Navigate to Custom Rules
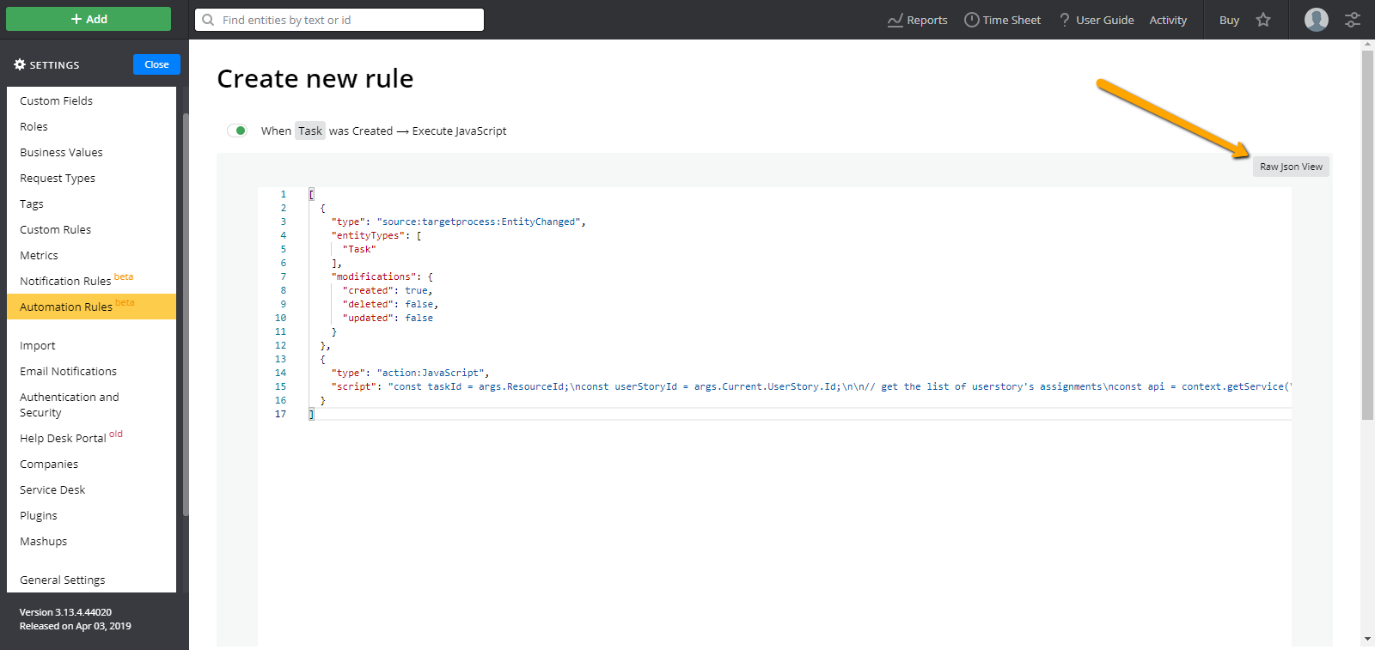The image size is (1375, 650). click(x=91, y=229)
